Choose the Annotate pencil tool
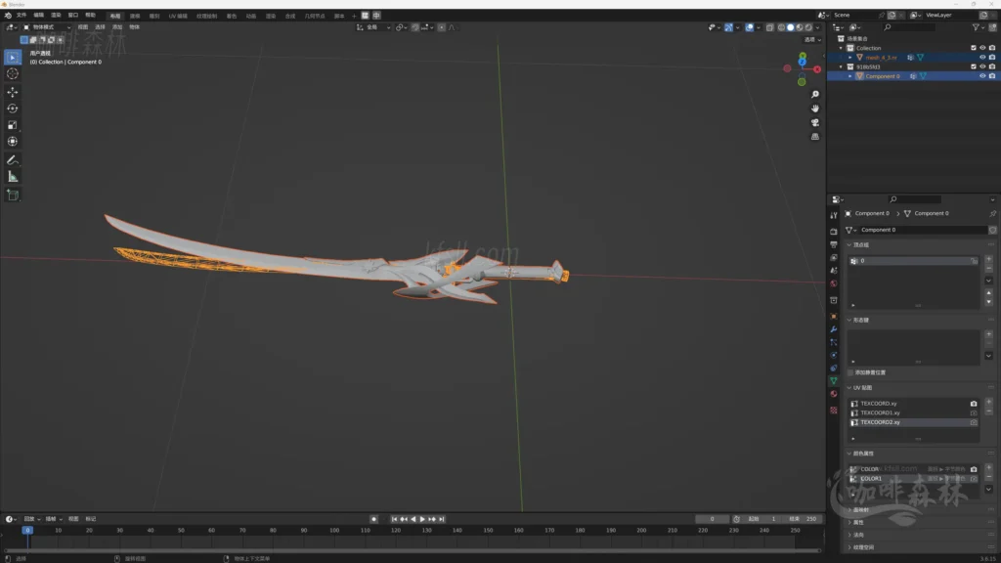Screen dimensions: 1001x563 pos(13,159)
